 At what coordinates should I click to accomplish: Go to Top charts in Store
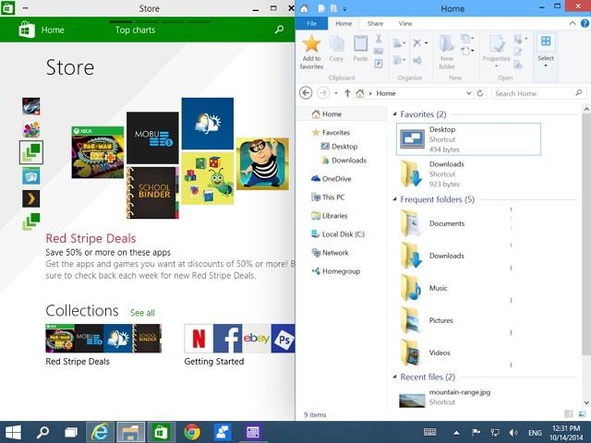[135, 30]
